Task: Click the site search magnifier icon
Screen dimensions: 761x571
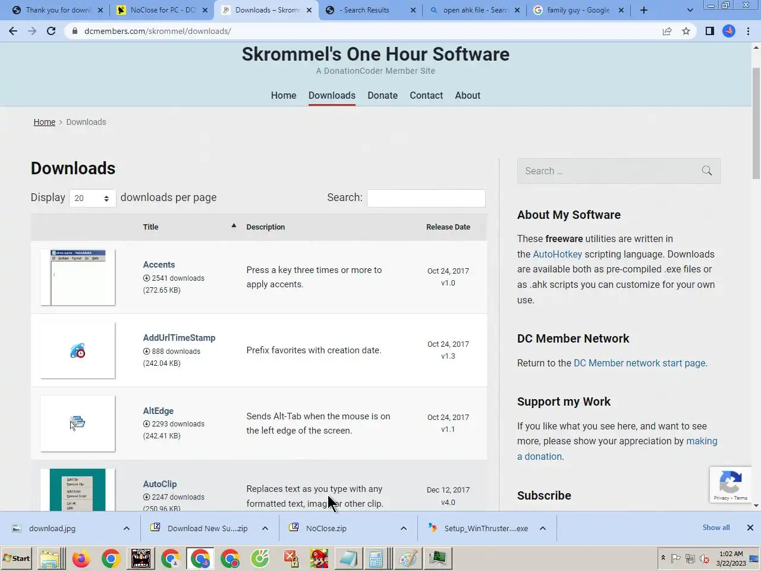Action: point(707,171)
